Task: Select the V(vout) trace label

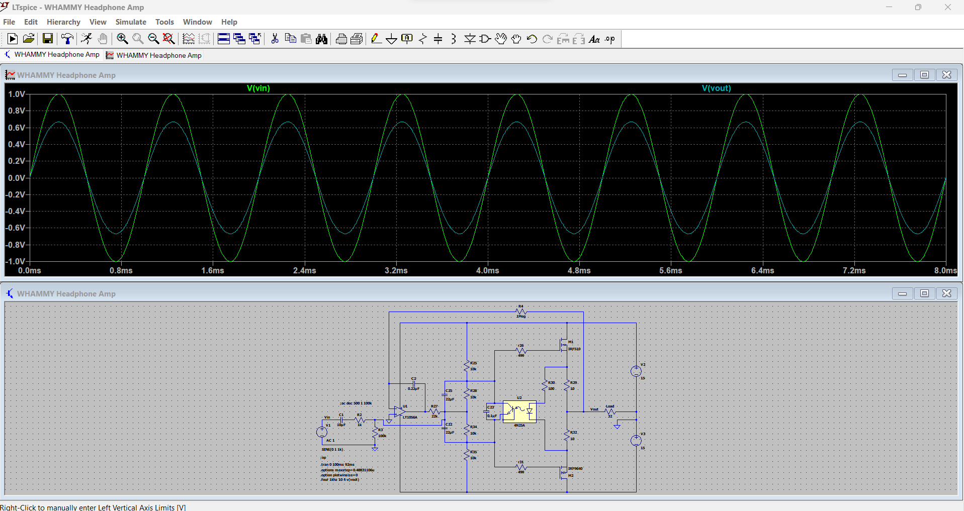Action: (716, 88)
